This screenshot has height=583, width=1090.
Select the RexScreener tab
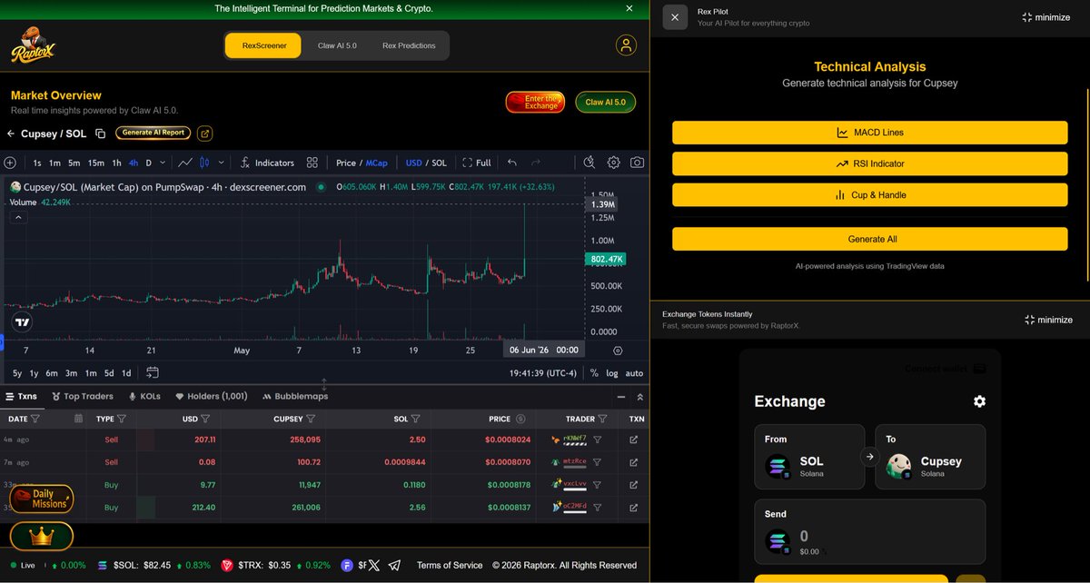pyautogui.click(x=263, y=45)
